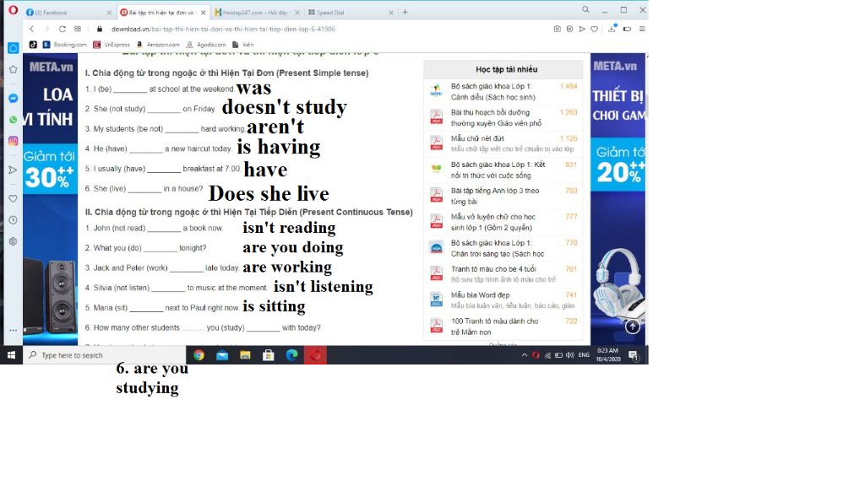Open 100 Tranh tô màu dành cho trẻ link
This screenshot has height=486, width=865.
point(494,327)
